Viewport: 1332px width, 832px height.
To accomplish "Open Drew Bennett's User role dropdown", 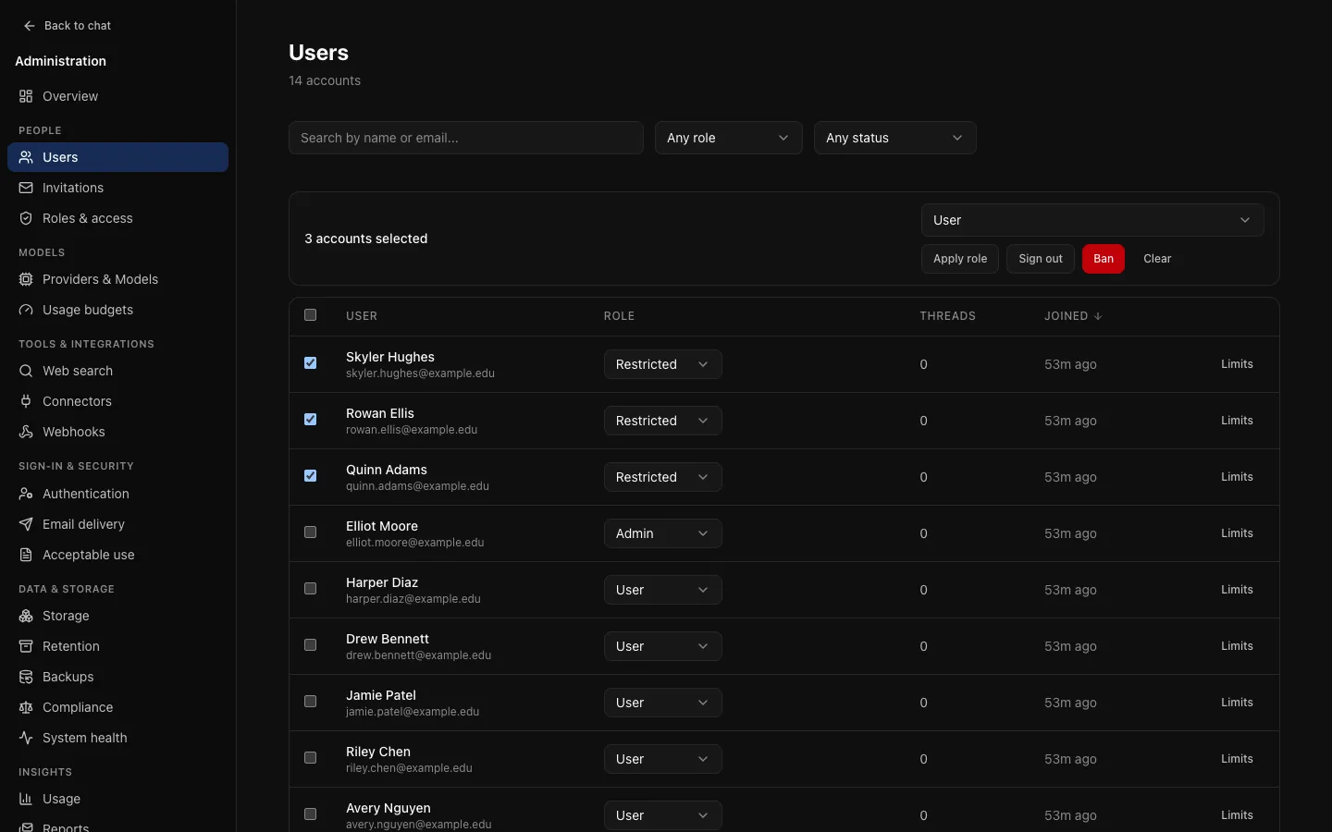I will click(x=663, y=646).
